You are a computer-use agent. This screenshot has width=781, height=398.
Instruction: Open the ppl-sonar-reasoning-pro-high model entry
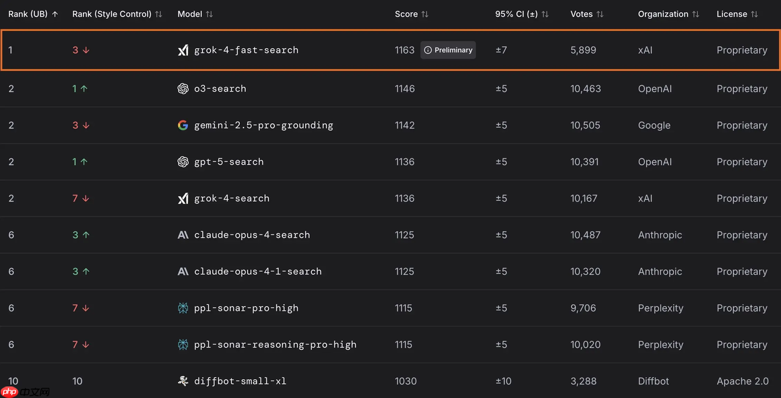pos(275,345)
